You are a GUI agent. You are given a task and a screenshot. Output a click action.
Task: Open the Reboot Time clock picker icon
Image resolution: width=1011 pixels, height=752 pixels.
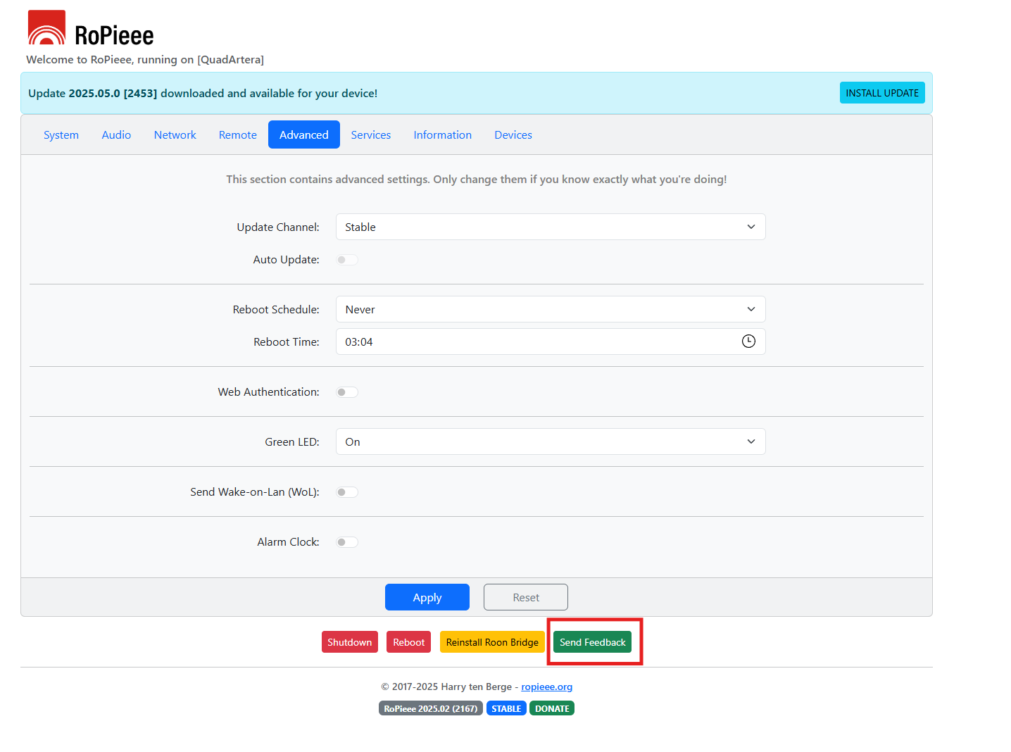748,341
